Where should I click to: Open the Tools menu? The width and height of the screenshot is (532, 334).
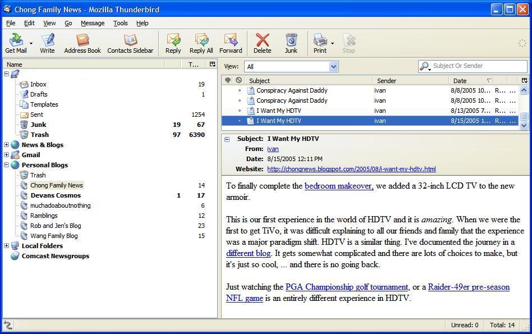click(121, 23)
